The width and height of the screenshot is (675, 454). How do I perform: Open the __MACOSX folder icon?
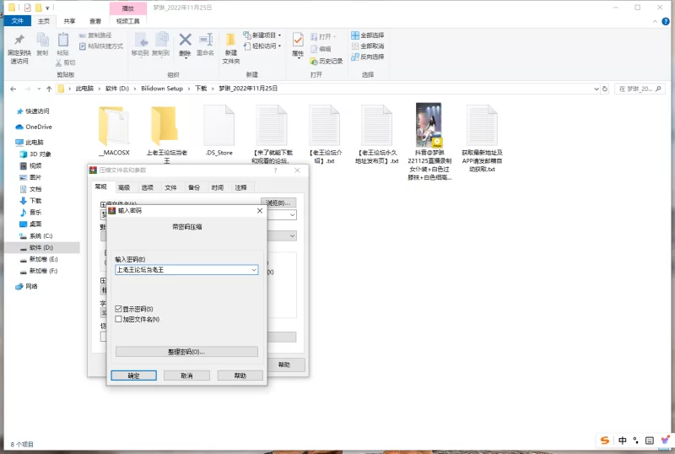(114, 126)
